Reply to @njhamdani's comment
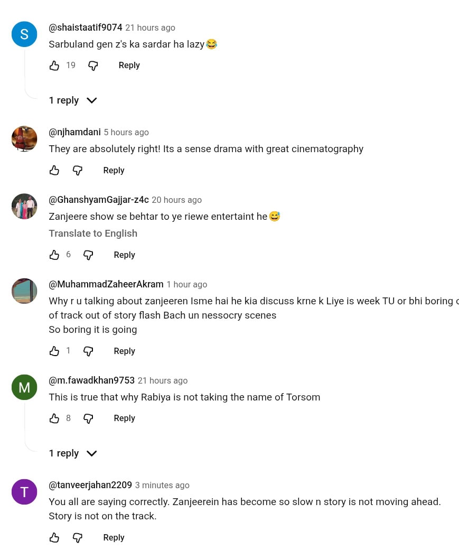459x550 pixels. click(114, 171)
